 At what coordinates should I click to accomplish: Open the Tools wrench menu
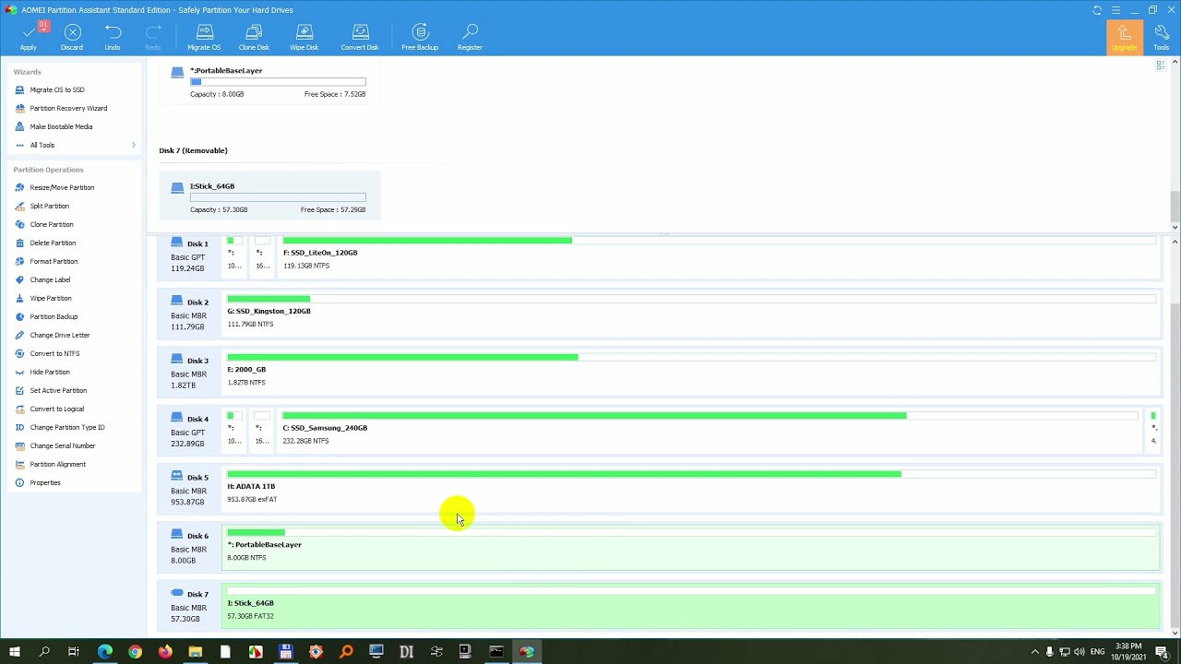[1162, 37]
